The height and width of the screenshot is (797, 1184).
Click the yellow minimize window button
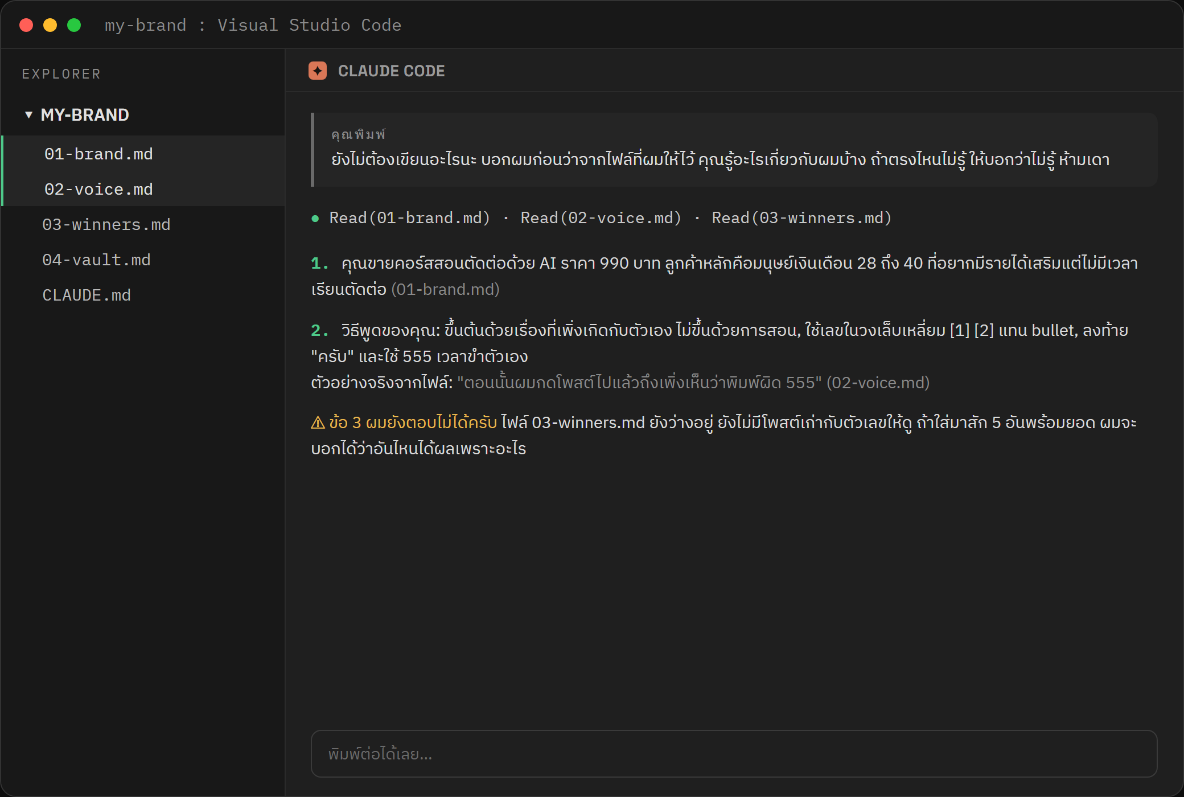pos(50,25)
